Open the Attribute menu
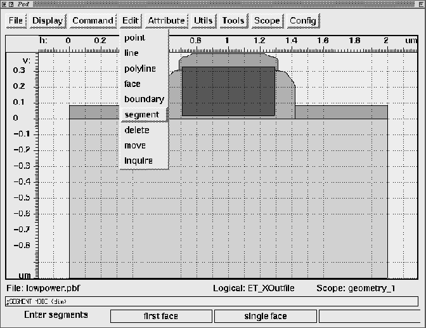 coord(166,21)
